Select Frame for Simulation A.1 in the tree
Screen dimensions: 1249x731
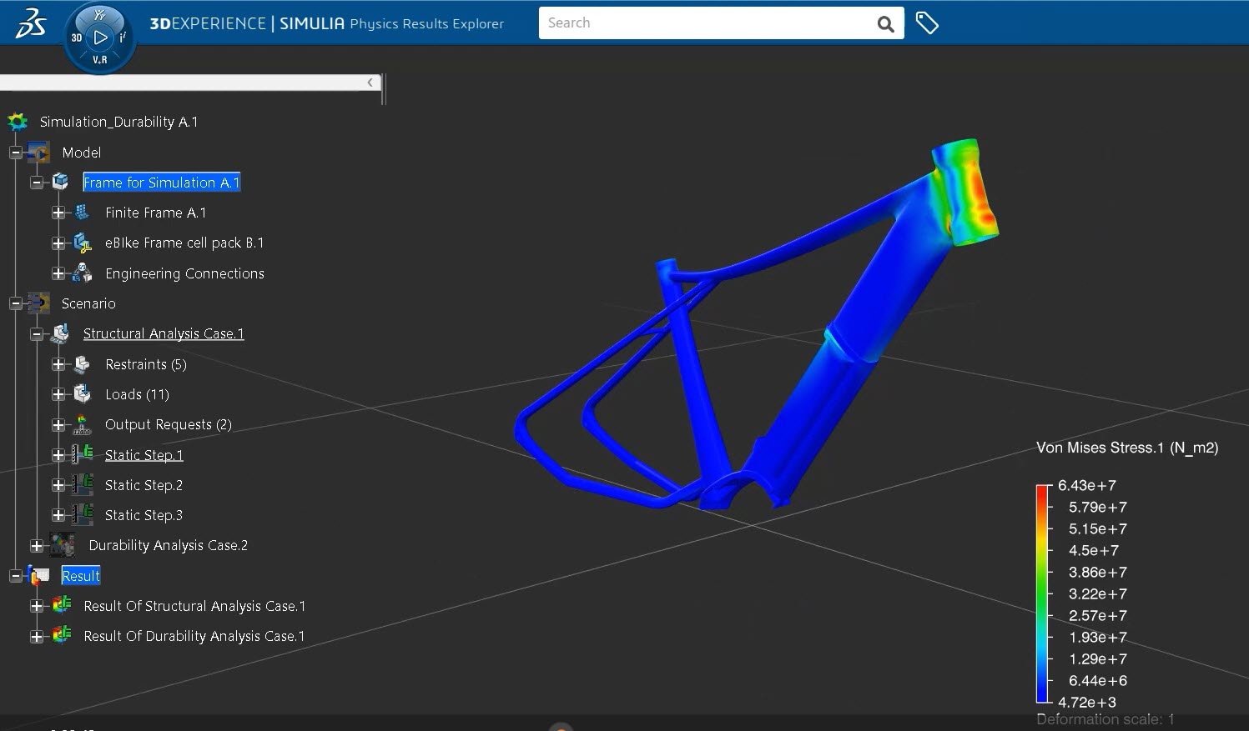tap(161, 182)
